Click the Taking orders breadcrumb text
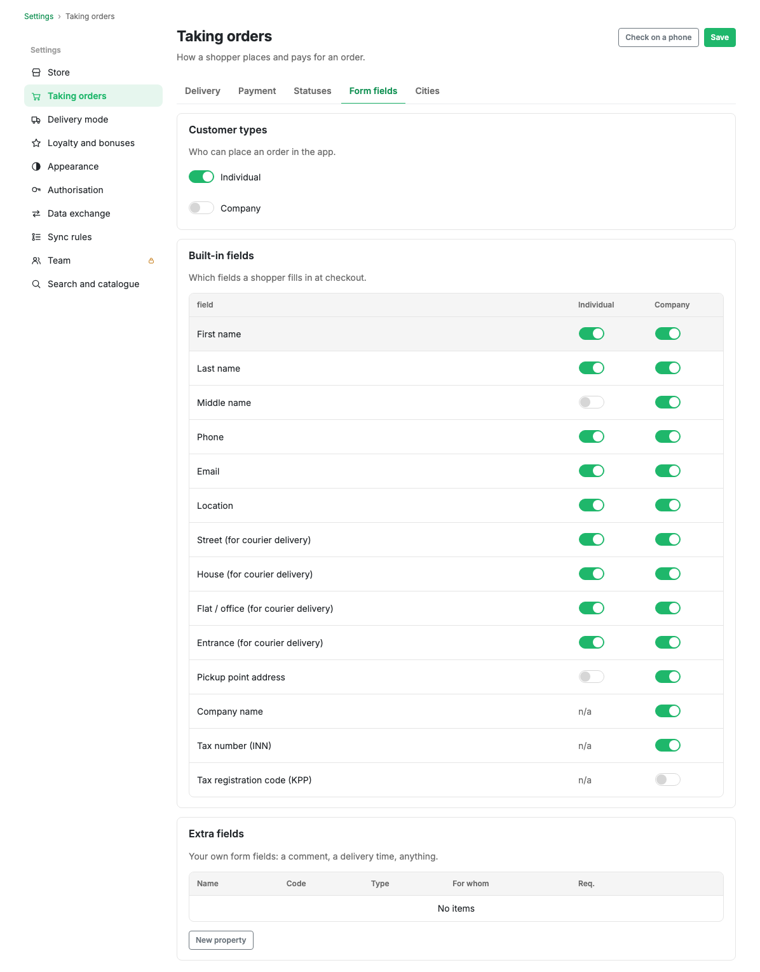 pos(90,17)
